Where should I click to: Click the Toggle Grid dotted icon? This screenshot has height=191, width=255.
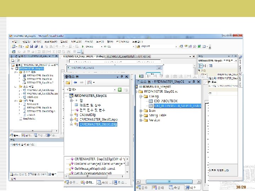click(x=75, y=52)
